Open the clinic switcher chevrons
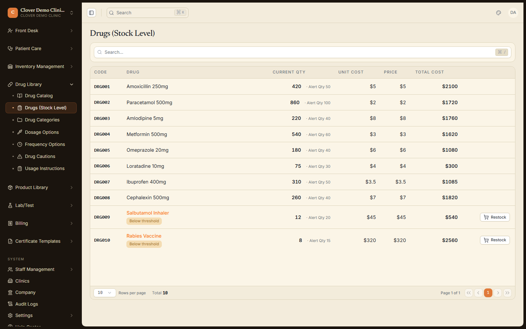This screenshot has width=526, height=329. pos(72,13)
